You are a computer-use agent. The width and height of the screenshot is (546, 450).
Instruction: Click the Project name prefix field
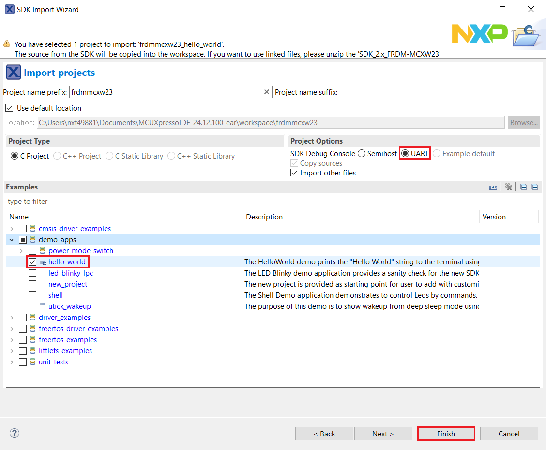[170, 92]
